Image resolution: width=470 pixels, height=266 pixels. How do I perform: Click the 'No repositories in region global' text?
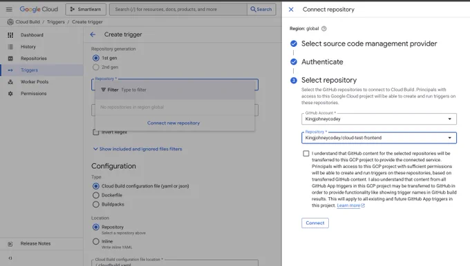tap(132, 107)
